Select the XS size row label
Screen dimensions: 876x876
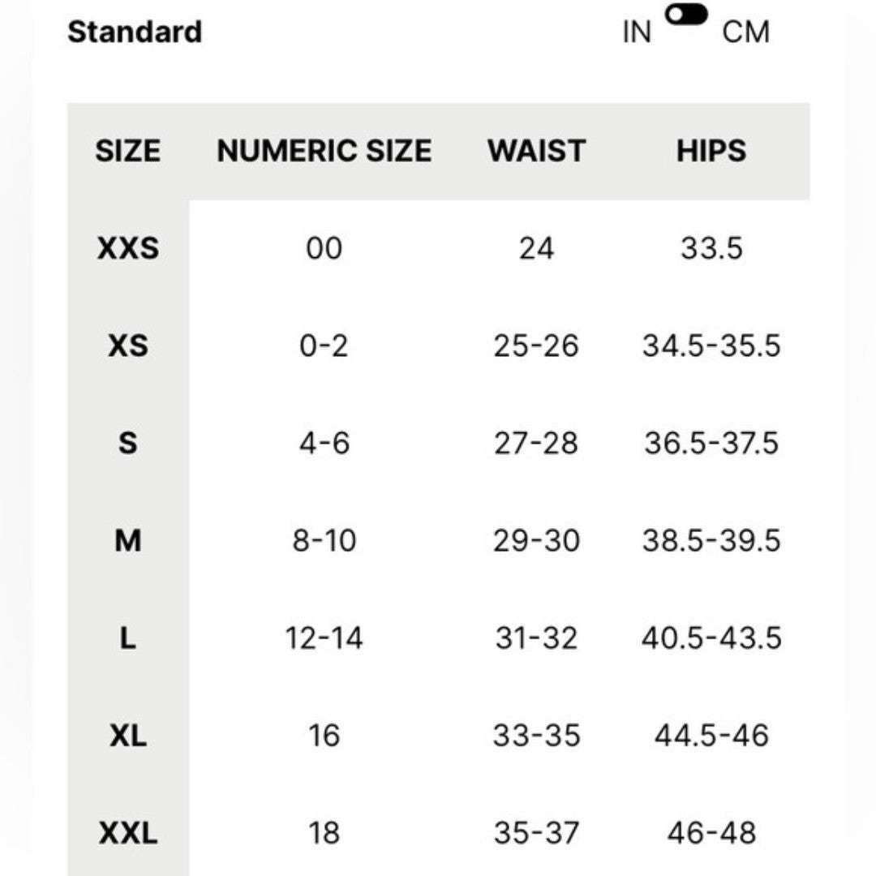click(128, 346)
